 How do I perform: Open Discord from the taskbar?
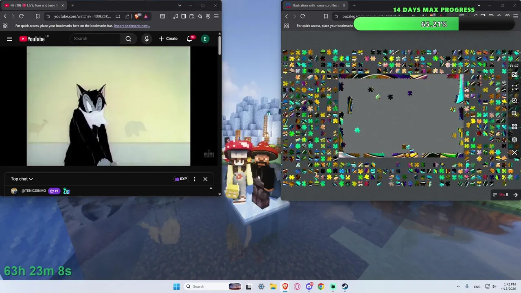pyautogui.click(x=309, y=286)
